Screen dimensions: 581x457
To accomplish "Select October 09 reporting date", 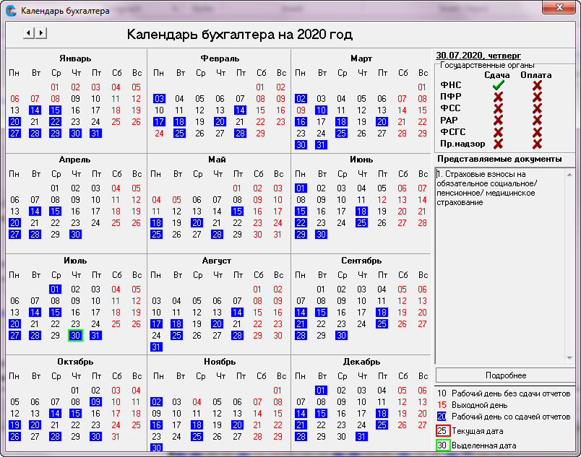I will click(95, 401).
